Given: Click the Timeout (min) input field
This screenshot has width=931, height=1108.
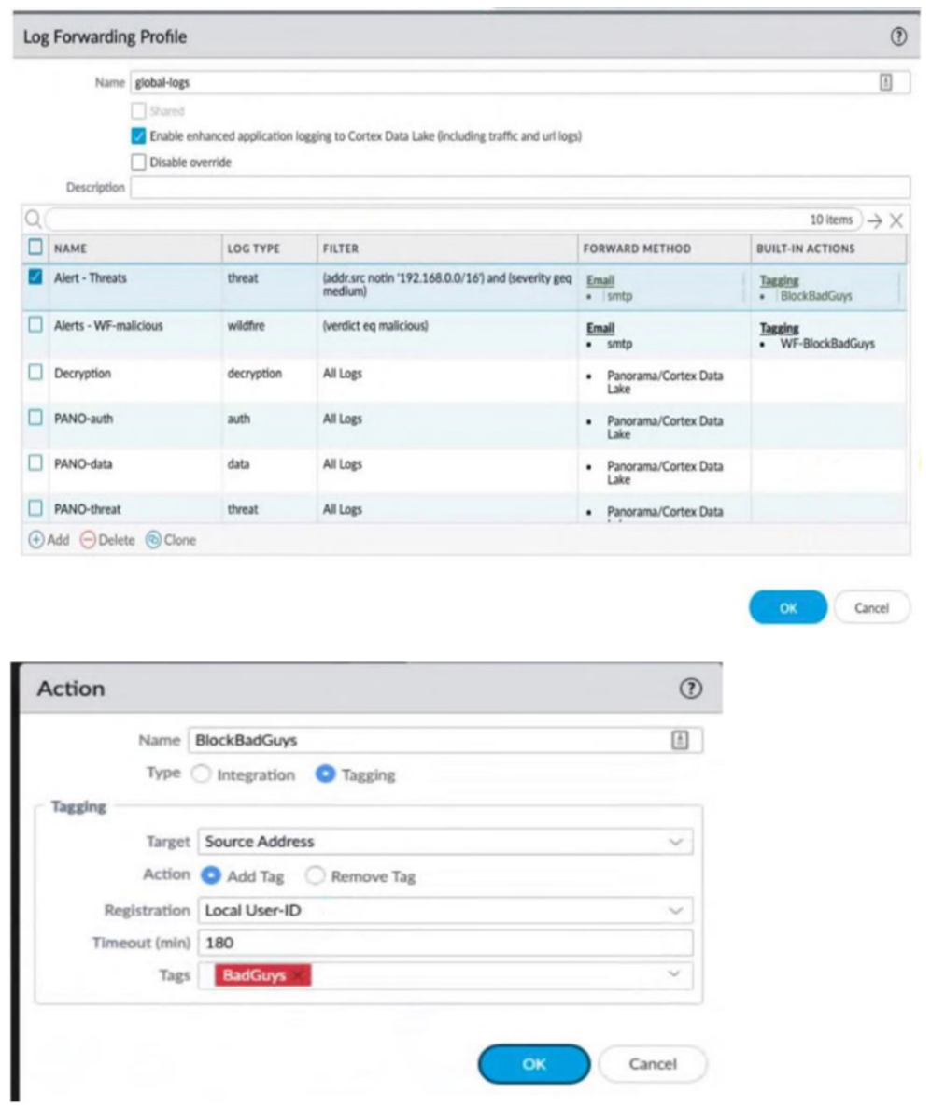Looking at the screenshot, I should pyautogui.click(x=444, y=943).
